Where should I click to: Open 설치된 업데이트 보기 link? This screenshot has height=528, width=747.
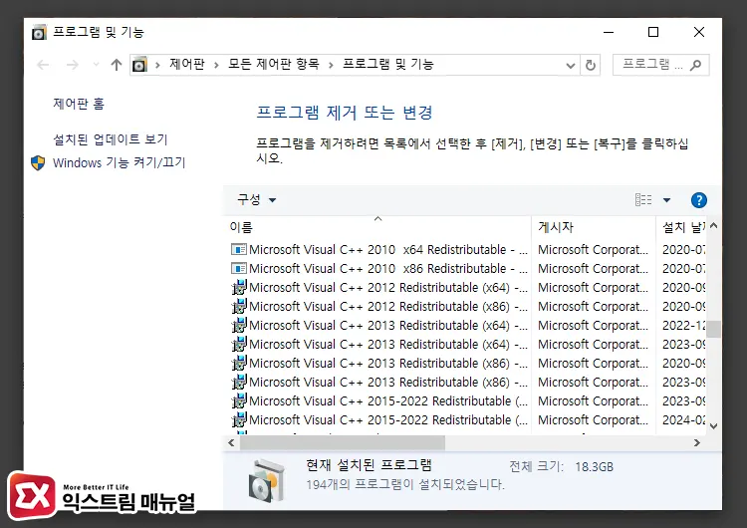(111, 139)
